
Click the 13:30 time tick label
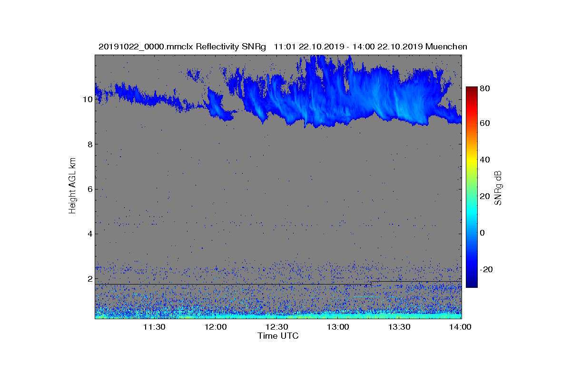(x=400, y=327)
